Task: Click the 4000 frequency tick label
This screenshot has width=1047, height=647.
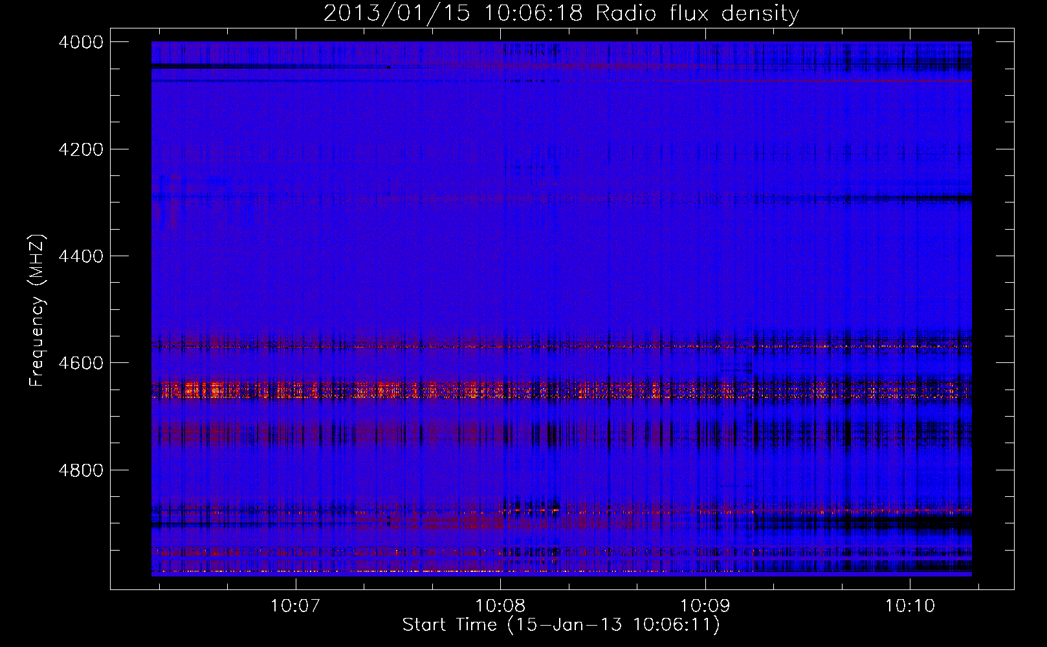Action: tap(80, 42)
